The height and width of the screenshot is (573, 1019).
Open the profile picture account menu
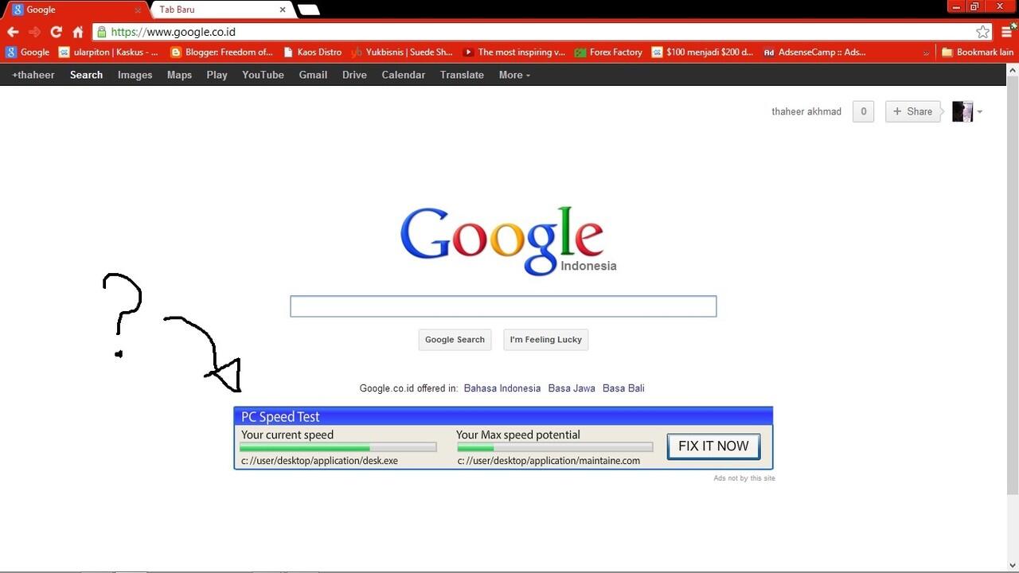point(967,111)
